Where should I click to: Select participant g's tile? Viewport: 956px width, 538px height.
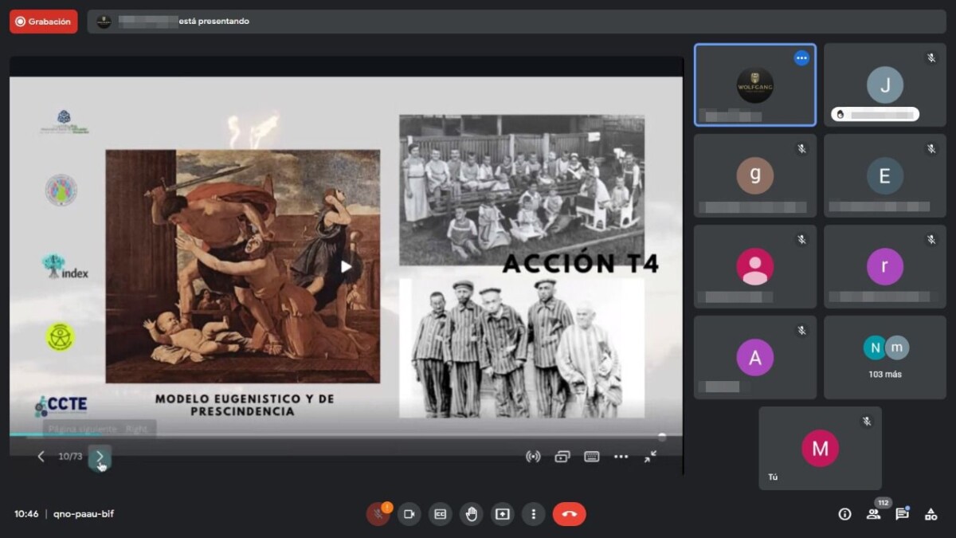(x=755, y=175)
